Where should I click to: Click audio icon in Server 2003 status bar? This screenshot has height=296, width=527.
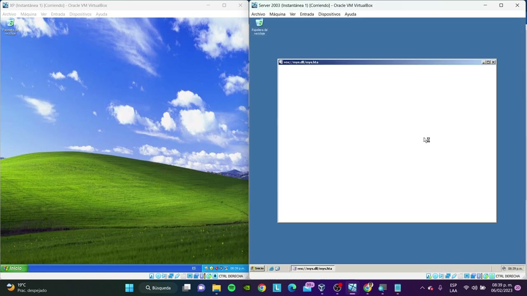[442, 276]
